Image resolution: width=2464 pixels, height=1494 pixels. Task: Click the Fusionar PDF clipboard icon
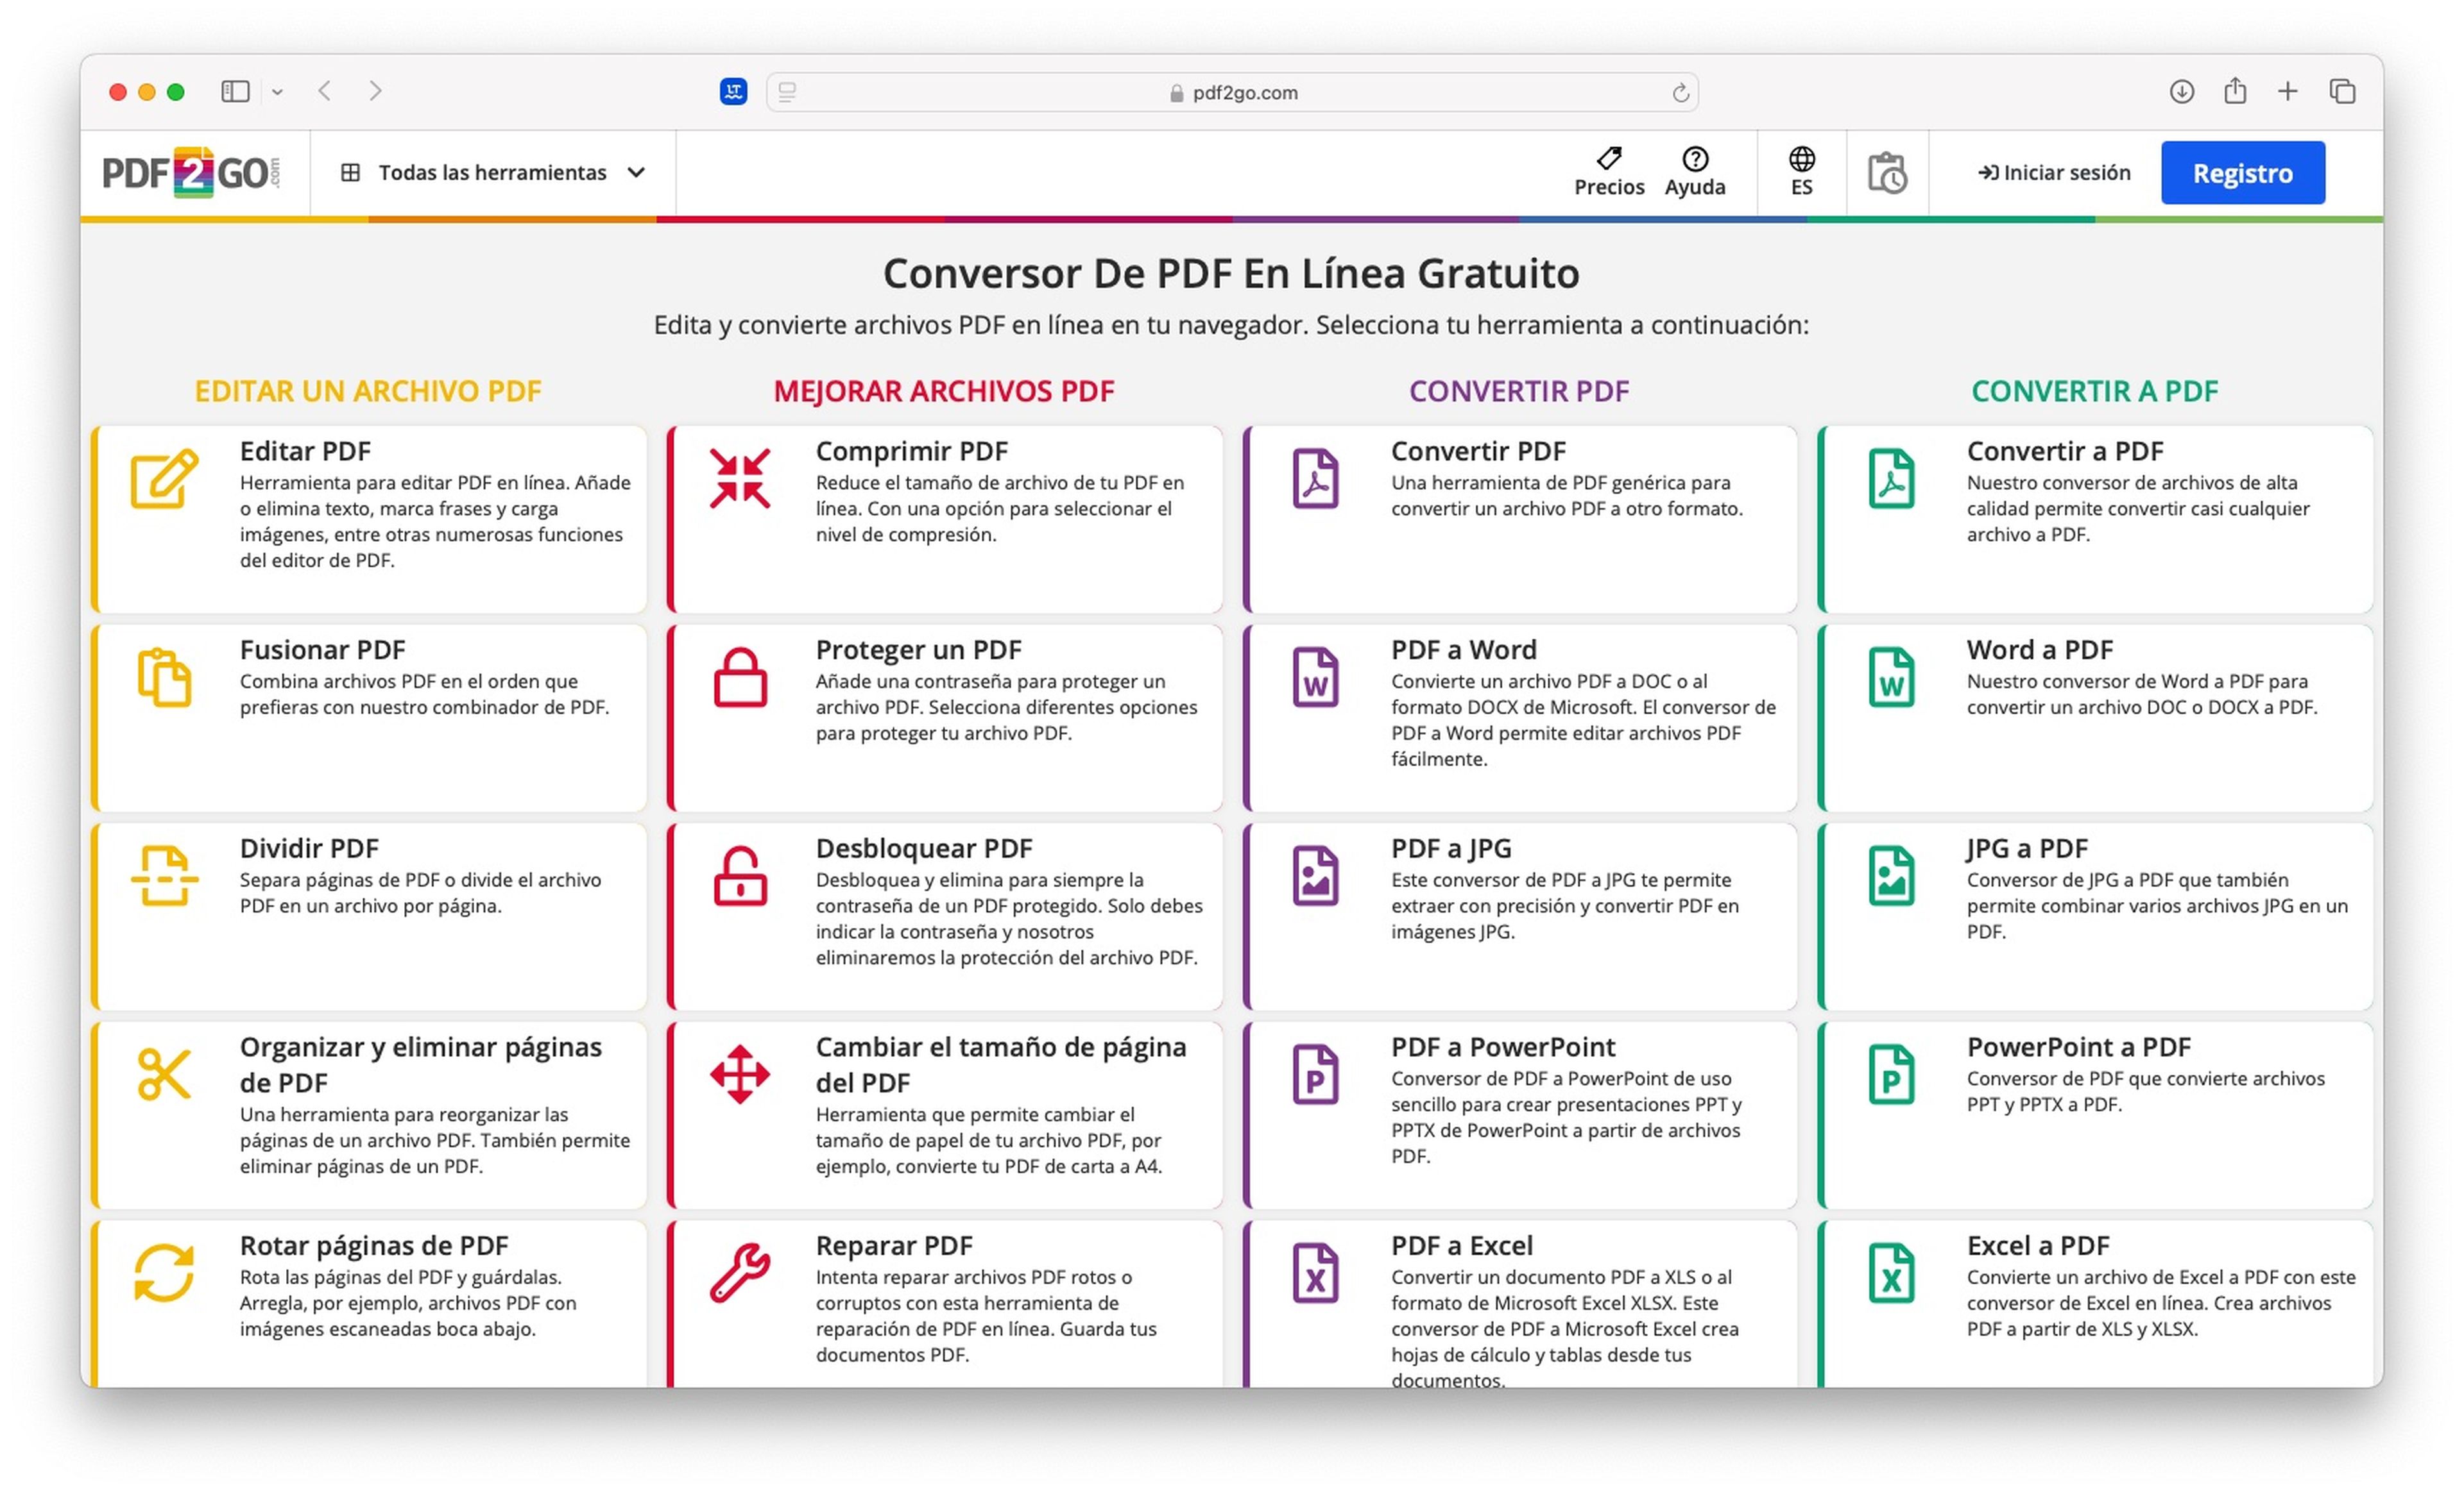164,678
